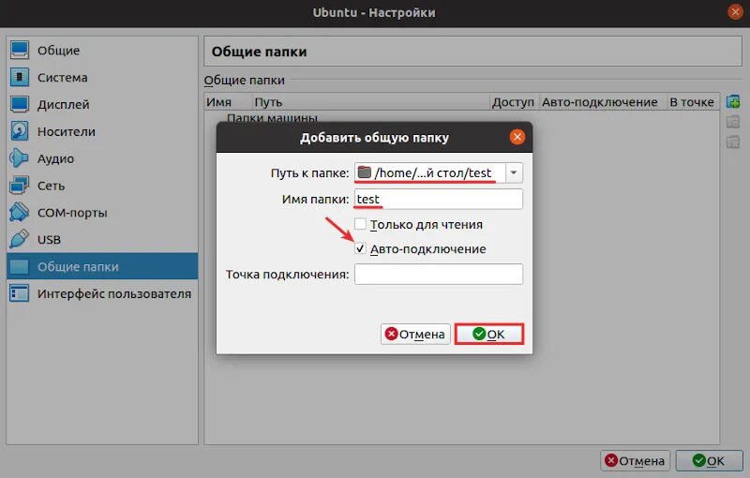Screen dimensions: 750x478
Task: Click OK in settings window
Action: point(709,461)
